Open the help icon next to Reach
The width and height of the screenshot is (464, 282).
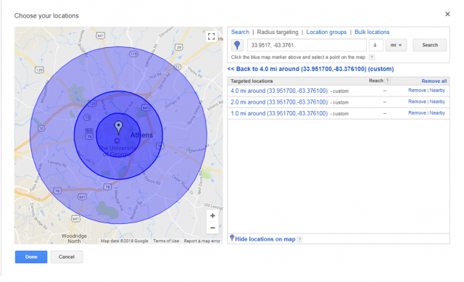[387, 80]
